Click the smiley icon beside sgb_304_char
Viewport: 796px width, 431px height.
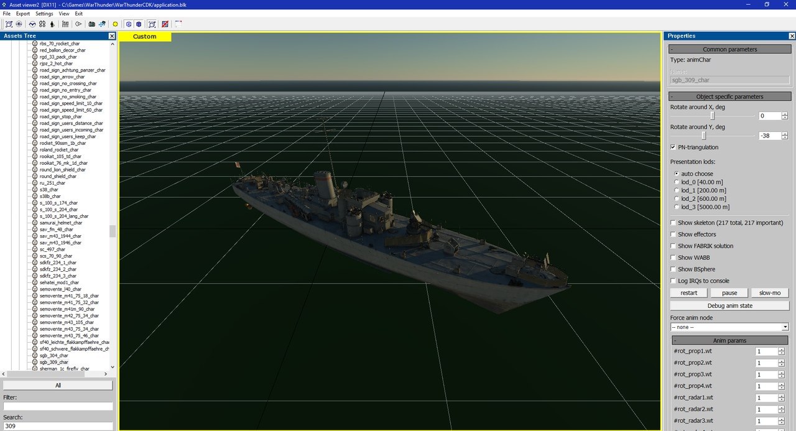(35, 355)
